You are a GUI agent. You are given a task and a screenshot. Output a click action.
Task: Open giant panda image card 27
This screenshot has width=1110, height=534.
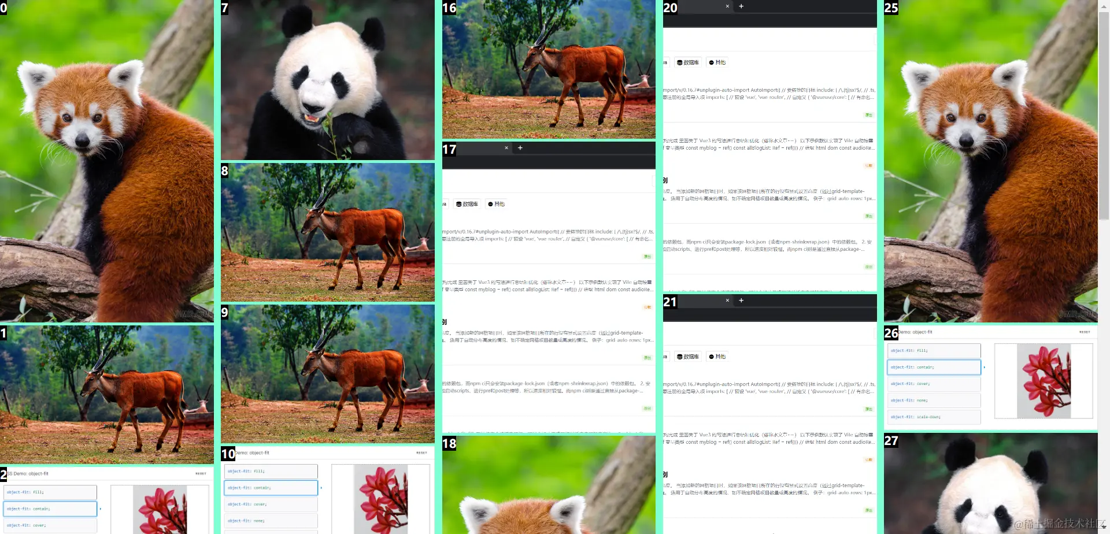point(991,483)
